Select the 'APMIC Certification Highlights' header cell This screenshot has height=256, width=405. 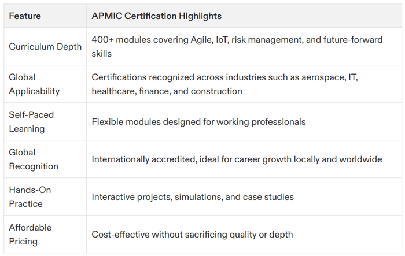click(x=156, y=16)
